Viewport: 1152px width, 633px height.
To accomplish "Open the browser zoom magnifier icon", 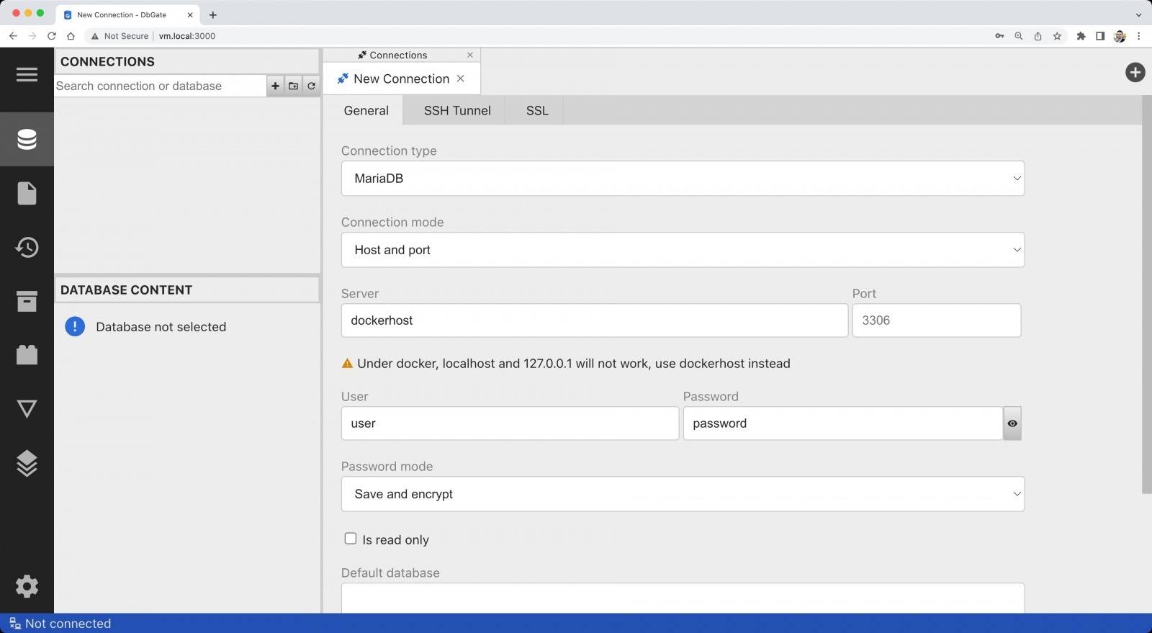I will pyautogui.click(x=1019, y=36).
